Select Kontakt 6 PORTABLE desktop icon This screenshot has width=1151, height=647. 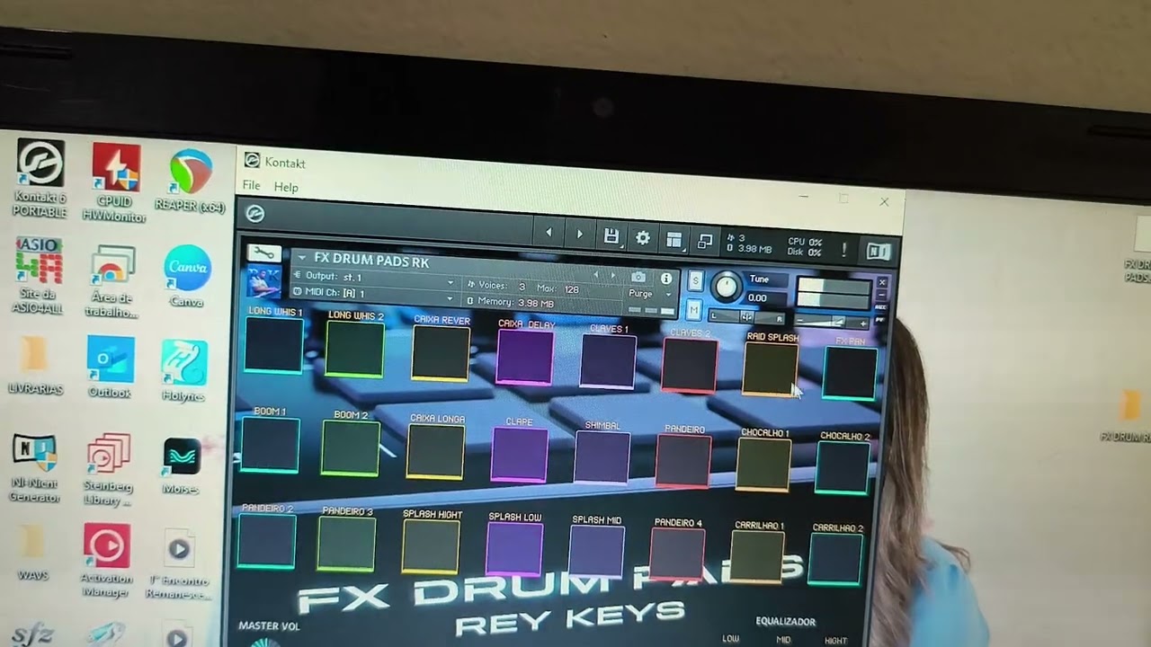coord(40,178)
